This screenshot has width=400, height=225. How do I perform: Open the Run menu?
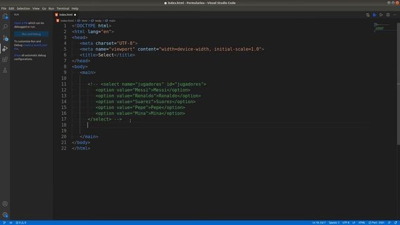[x=51, y=8]
